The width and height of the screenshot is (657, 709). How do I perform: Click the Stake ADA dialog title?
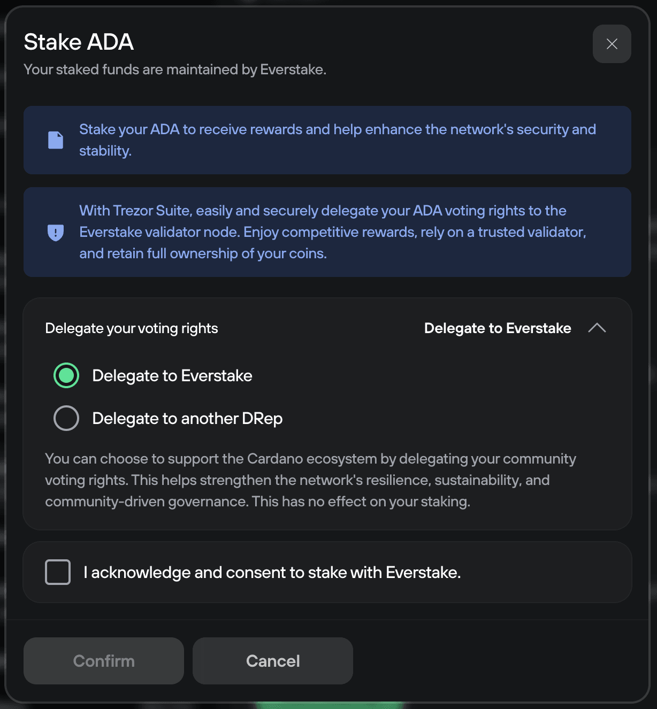[78, 41]
